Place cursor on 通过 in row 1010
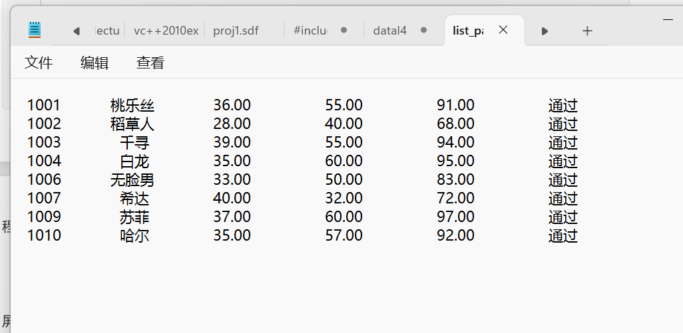 tap(563, 235)
